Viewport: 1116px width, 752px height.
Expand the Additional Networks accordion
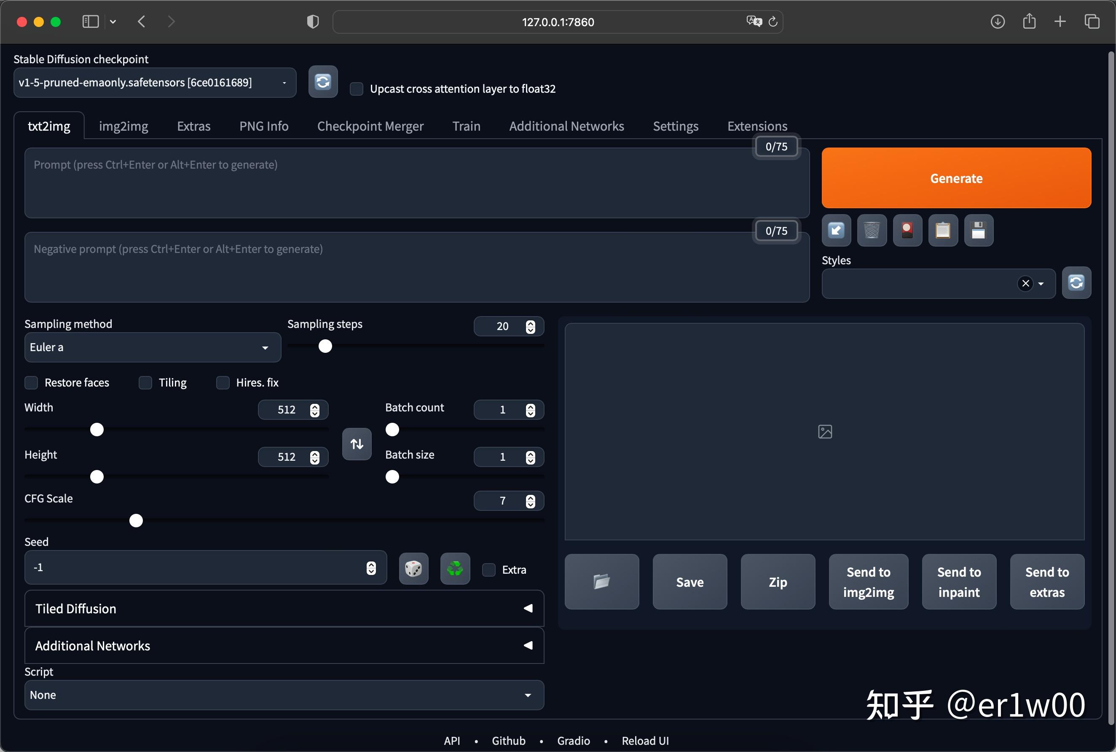pos(284,646)
